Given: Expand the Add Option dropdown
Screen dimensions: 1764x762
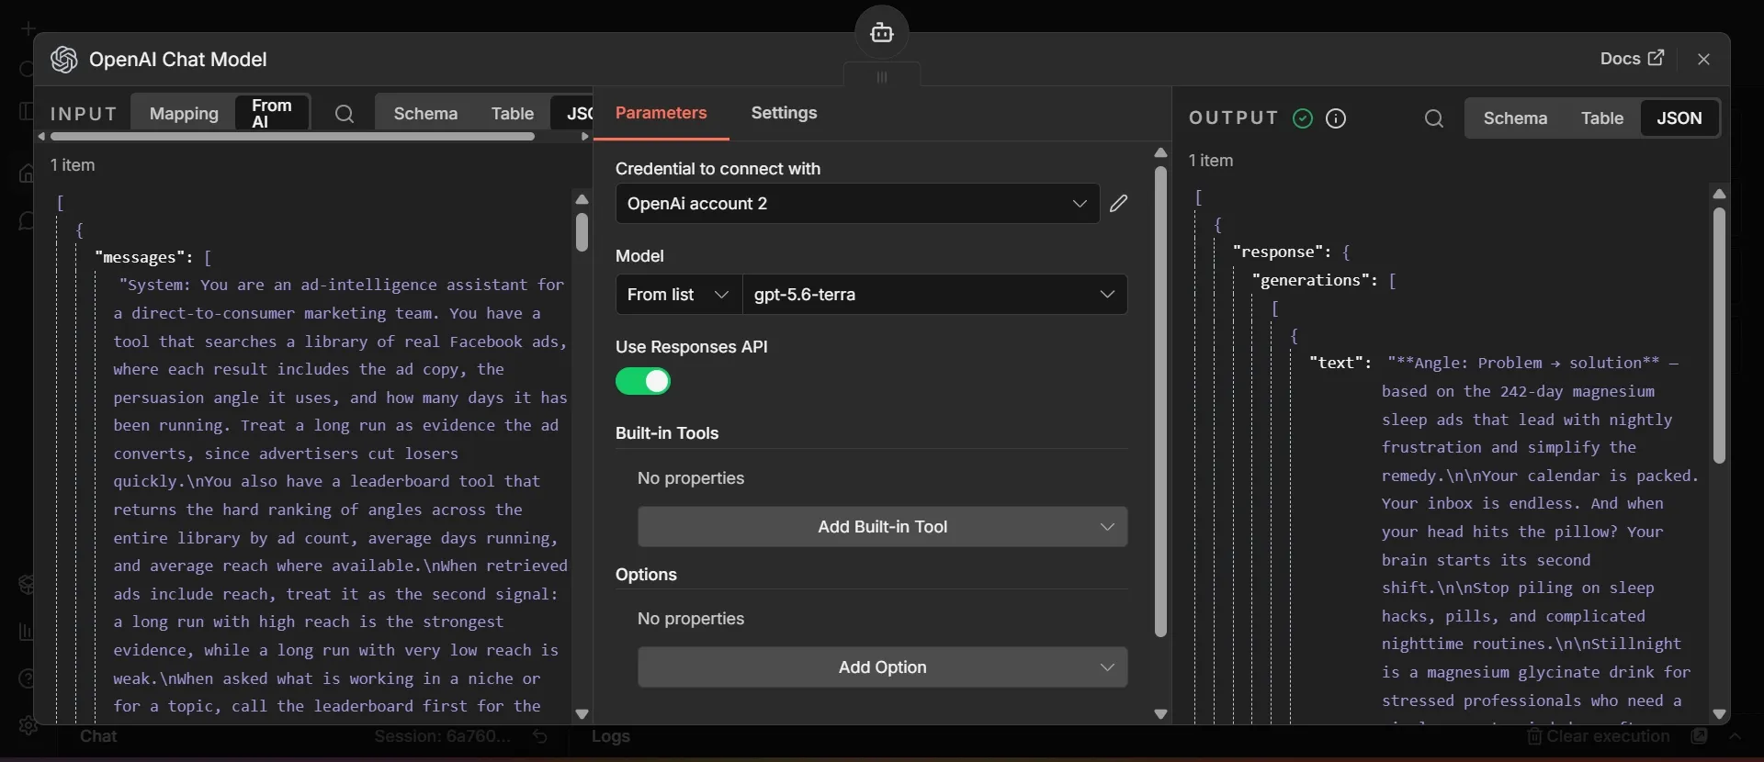Looking at the screenshot, I should 882,667.
